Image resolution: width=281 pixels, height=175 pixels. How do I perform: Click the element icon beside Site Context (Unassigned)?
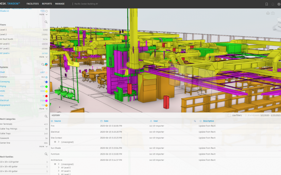pos(55,142)
